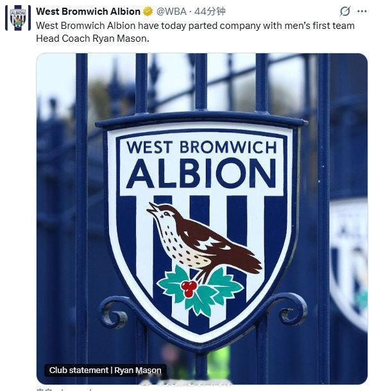The width and height of the screenshot is (374, 391).
Task: Click the Grok slashed-circle icon
Action: [345, 11]
